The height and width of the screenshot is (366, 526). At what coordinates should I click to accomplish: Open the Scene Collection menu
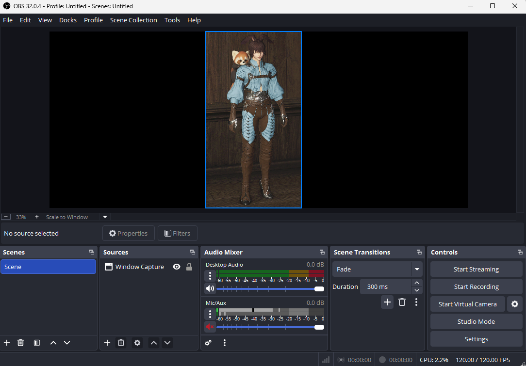click(x=133, y=20)
